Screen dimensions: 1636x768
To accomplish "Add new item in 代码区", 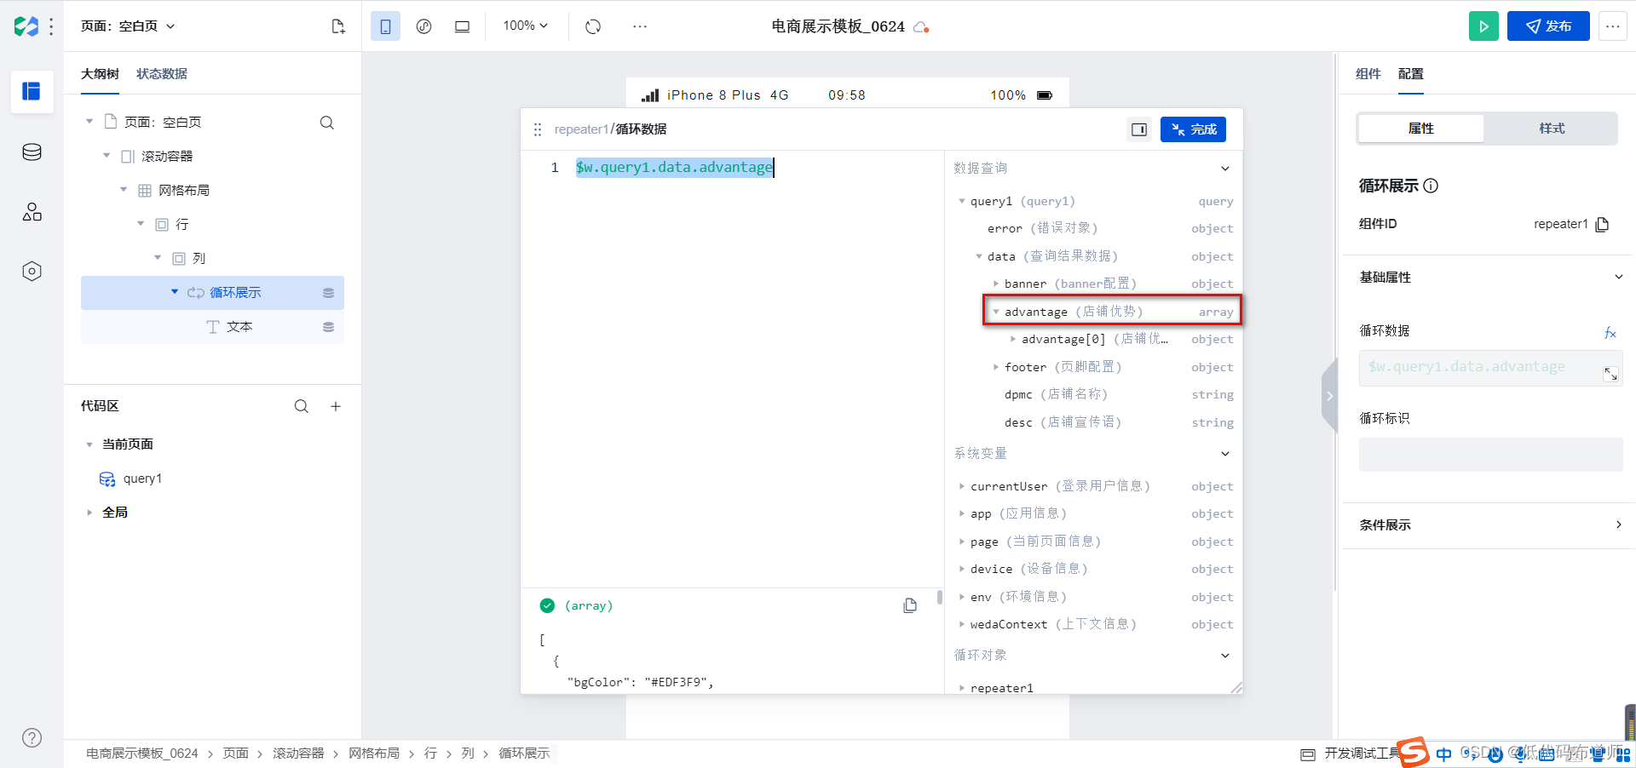I will point(336,407).
